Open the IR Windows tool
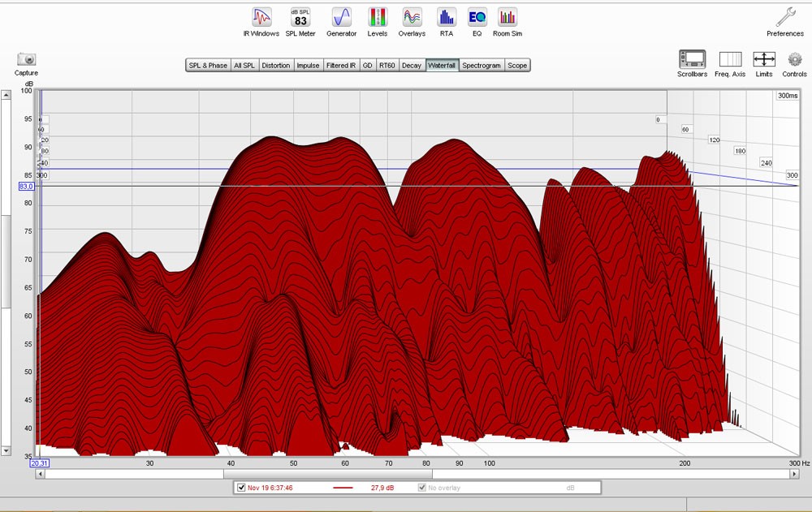Viewport: 812px width, 512px height. point(261,22)
